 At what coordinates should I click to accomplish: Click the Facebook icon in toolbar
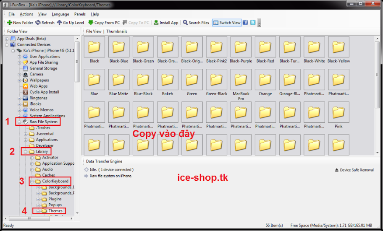click(246, 23)
